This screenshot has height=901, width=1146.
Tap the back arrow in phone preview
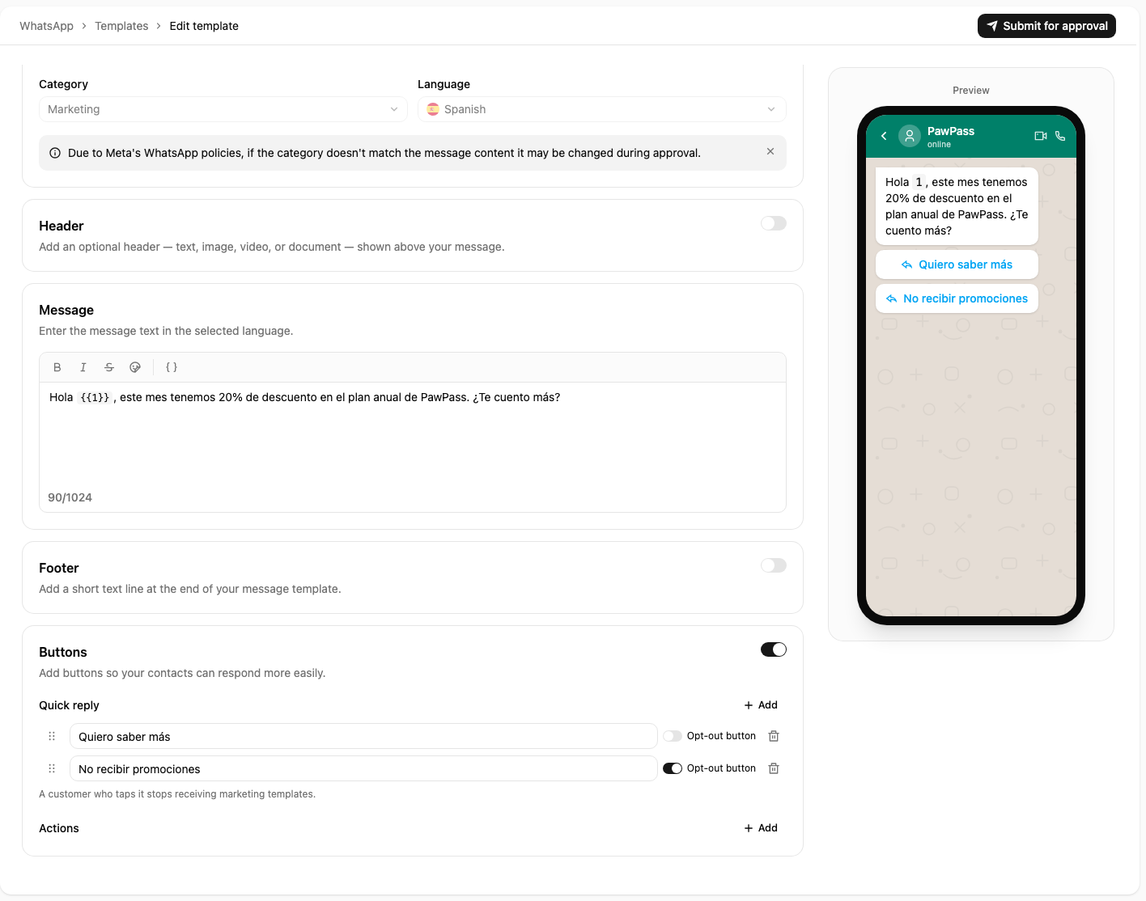click(x=884, y=136)
